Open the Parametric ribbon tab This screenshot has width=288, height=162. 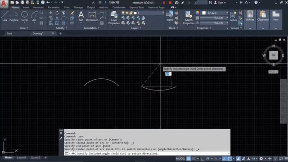pos(54,7)
